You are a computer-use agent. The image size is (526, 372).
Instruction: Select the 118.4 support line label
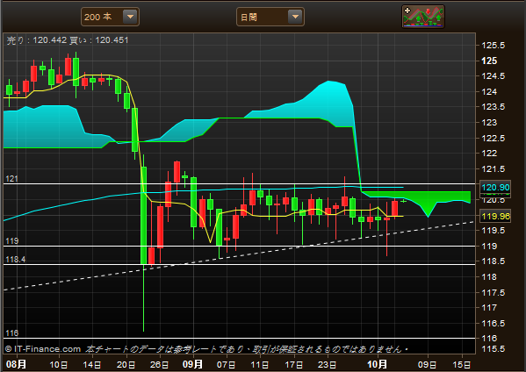pyautogui.click(x=16, y=260)
